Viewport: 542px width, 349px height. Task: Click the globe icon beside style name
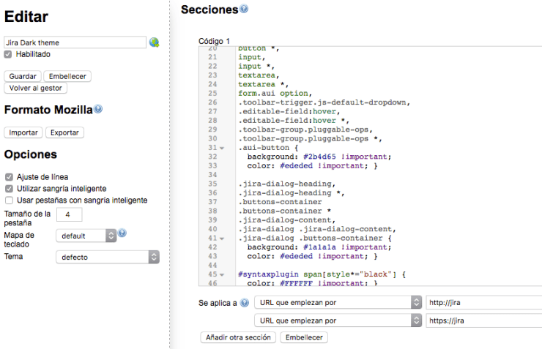click(x=154, y=42)
